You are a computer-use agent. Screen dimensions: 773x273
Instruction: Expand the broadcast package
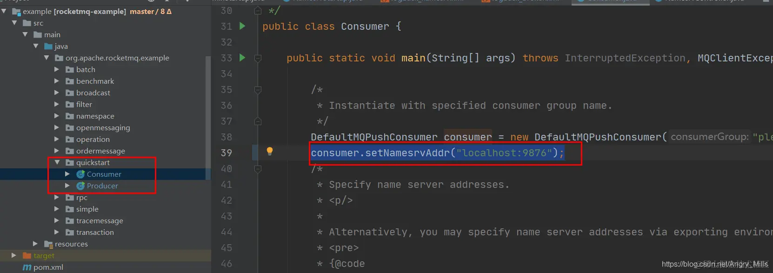(x=57, y=93)
